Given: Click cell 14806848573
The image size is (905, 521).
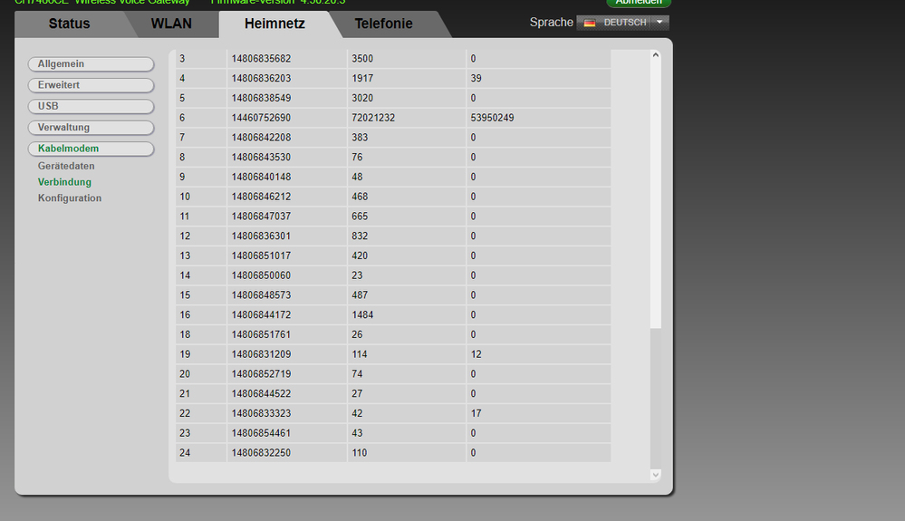Looking at the screenshot, I should [287, 294].
